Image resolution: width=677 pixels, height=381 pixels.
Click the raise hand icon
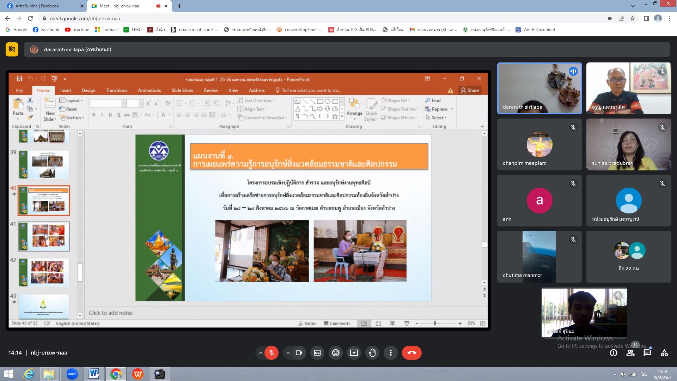coord(372,353)
